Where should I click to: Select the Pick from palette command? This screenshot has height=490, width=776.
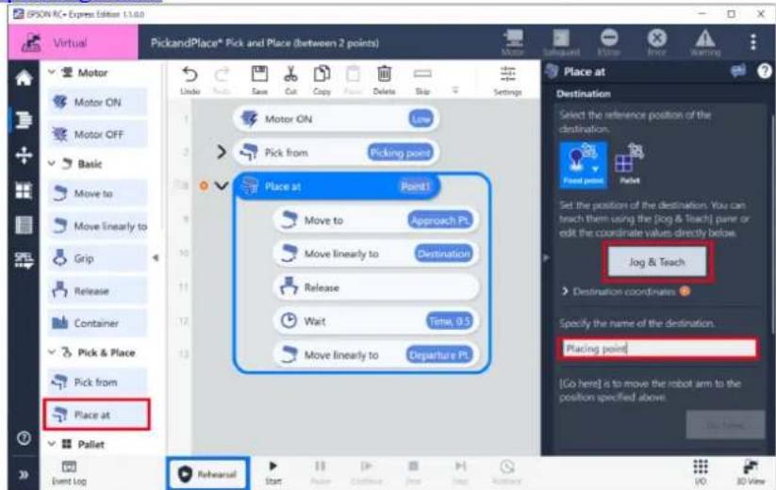click(x=97, y=383)
